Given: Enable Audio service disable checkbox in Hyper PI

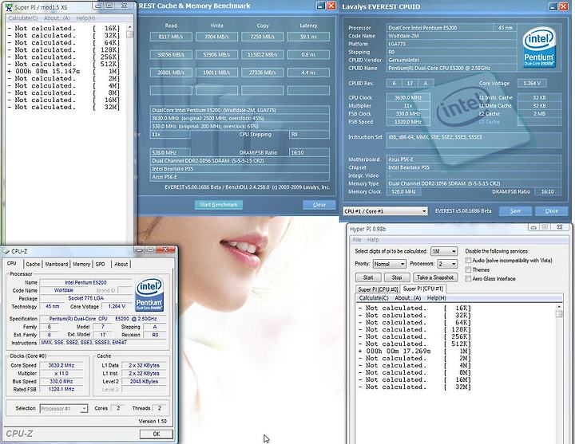Looking at the screenshot, I should (x=468, y=260).
